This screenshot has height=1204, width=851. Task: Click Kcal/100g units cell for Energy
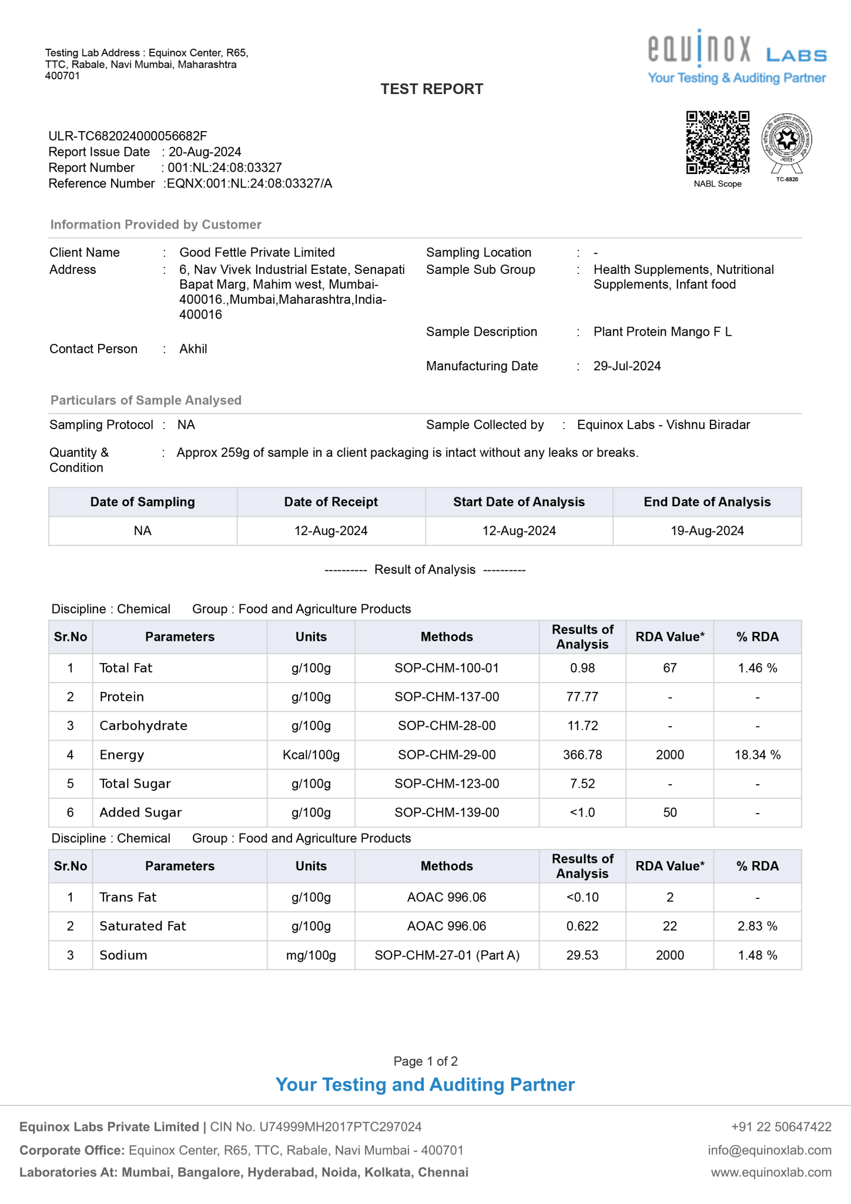[311, 755]
